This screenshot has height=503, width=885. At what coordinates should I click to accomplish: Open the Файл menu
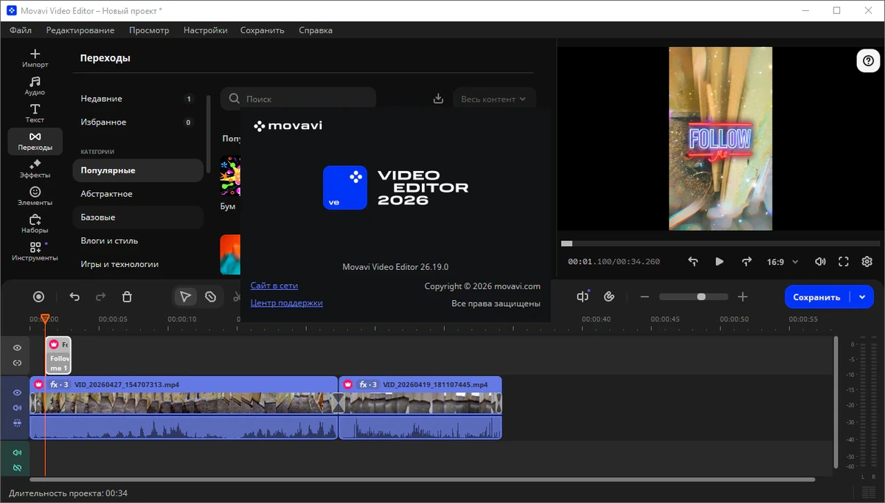(21, 30)
